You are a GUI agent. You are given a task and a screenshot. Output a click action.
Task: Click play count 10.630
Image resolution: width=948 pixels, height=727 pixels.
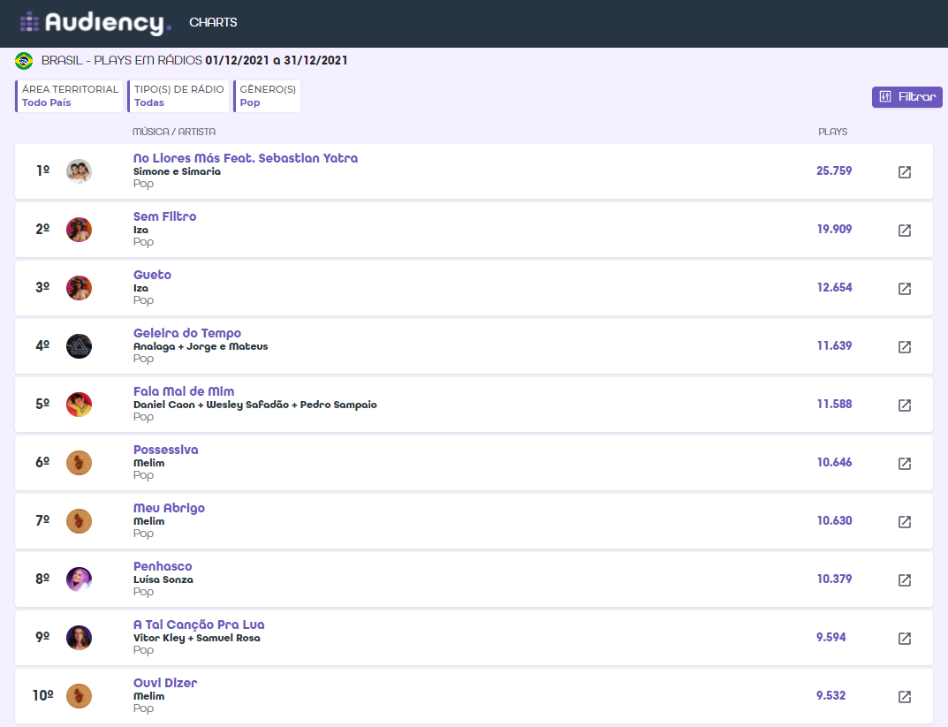pyautogui.click(x=834, y=521)
